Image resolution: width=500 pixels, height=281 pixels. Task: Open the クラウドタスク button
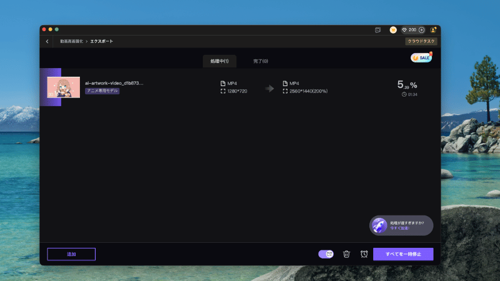pos(421,41)
